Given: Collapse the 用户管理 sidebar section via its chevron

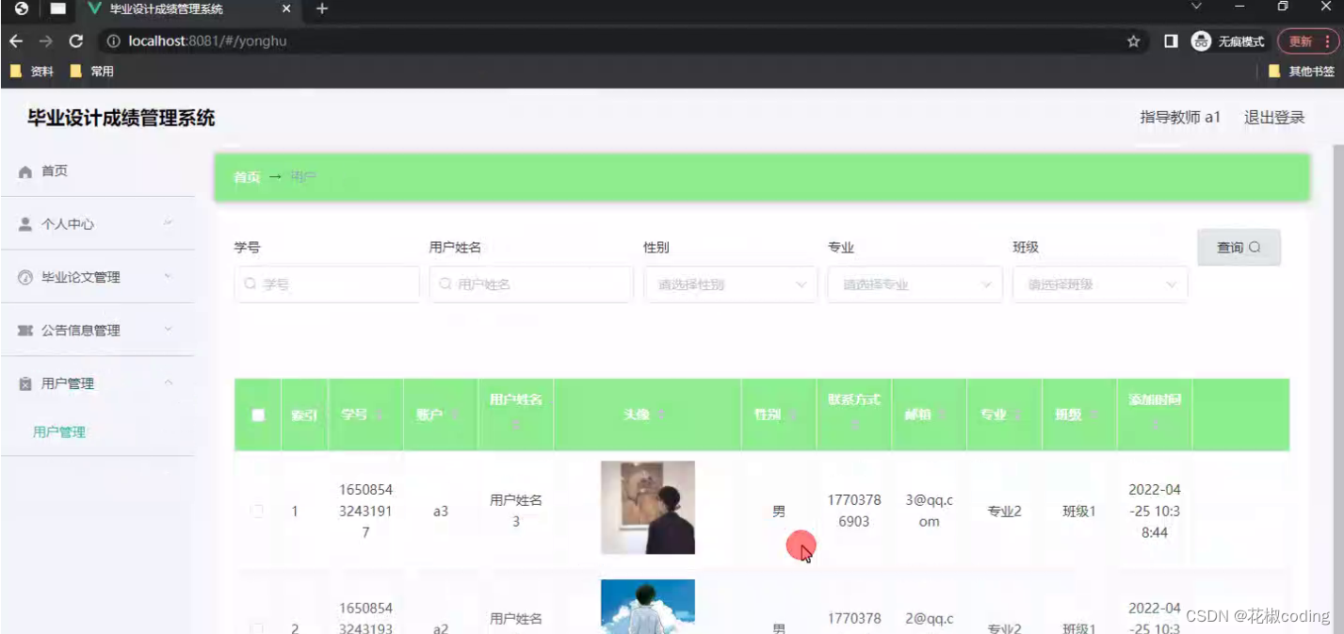Looking at the screenshot, I should [x=170, y=382].
